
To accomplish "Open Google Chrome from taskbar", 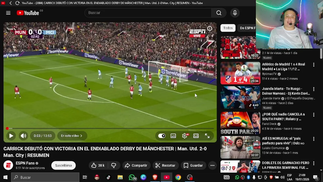I will [178, 177].
